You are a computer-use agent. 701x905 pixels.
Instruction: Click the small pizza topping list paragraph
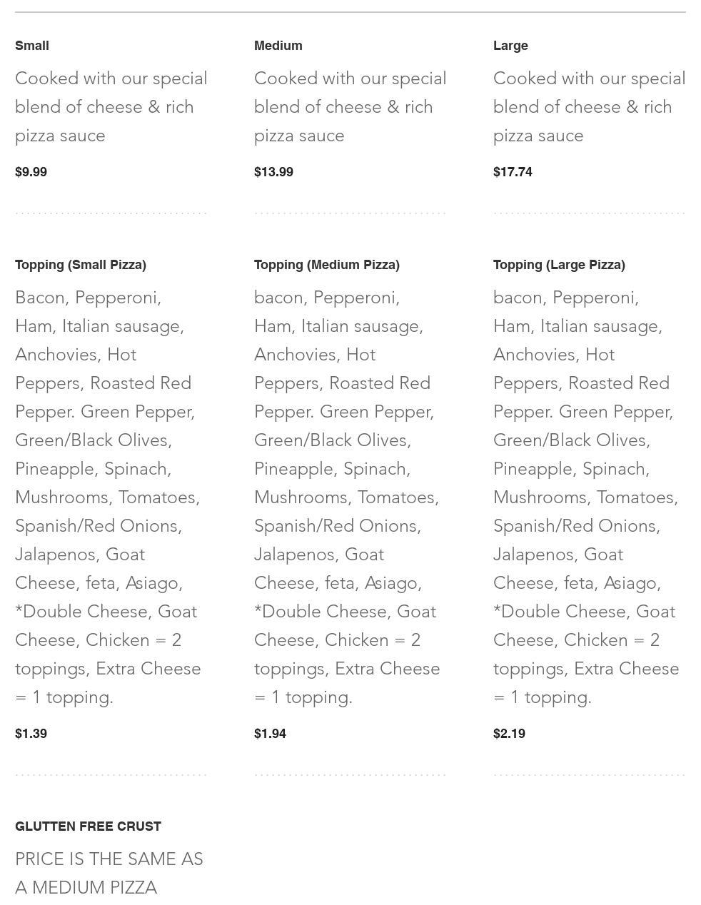107,497
